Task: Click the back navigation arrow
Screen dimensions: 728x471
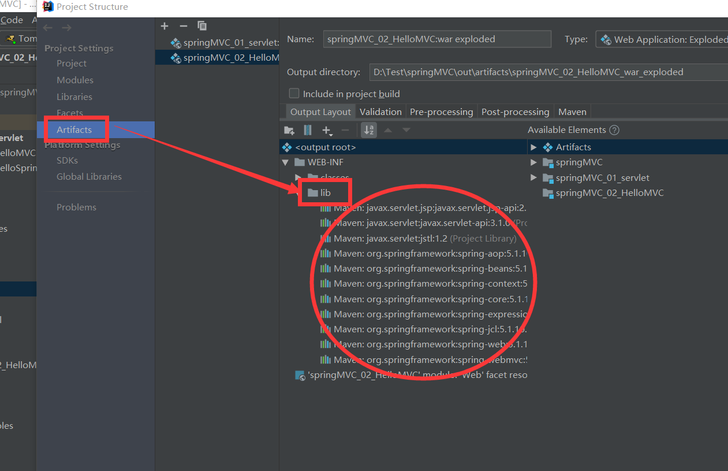Action: click(x=48, y=28)
